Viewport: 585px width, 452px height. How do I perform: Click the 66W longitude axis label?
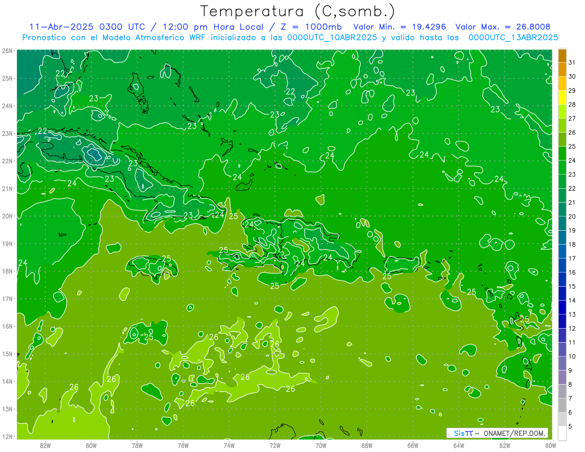pos(412,445)
